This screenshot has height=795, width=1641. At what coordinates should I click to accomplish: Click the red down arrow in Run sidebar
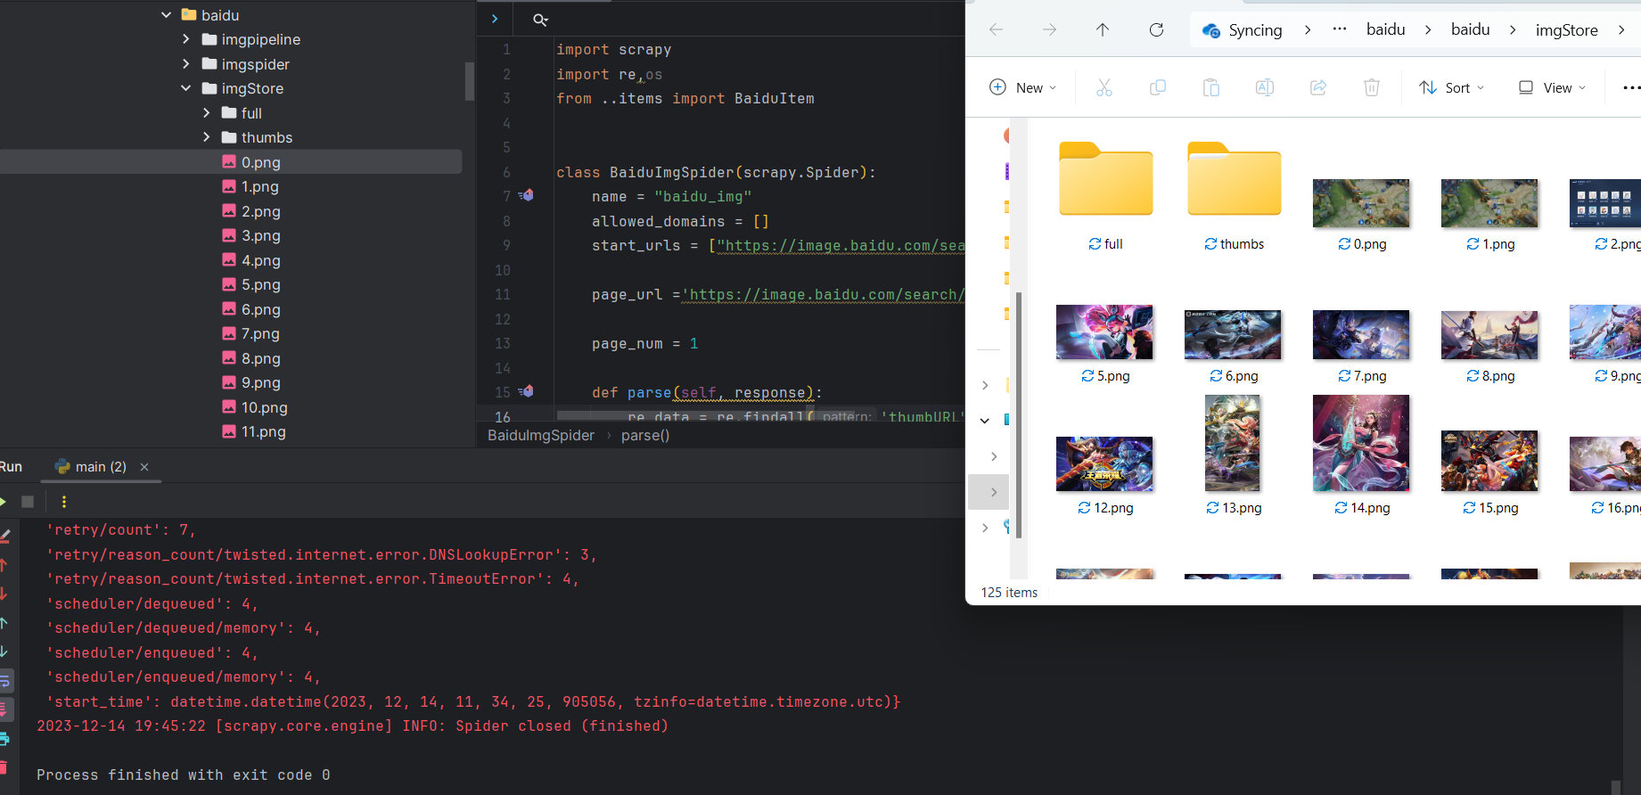4,594
